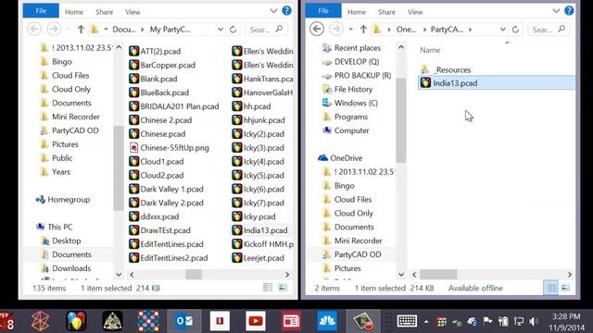Click the Back arrow in left Explorer window

(34, 29)
